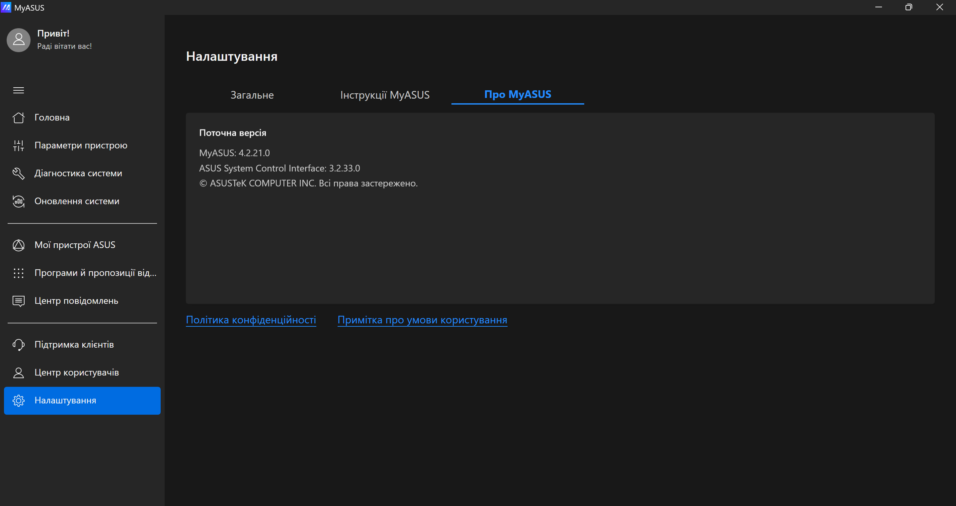Click the settings gear icon
The height and width of the screenshot is (506, 956).
(18, 400)
